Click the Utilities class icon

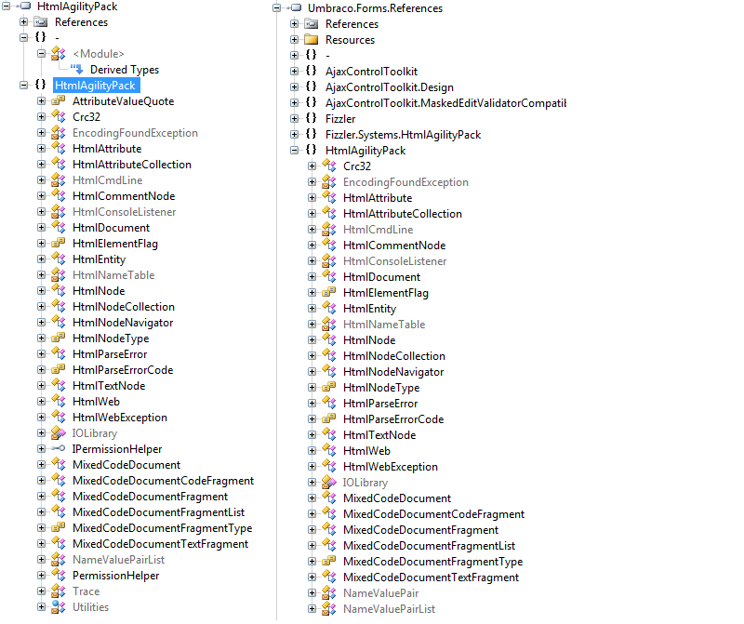tap(58, 607)
